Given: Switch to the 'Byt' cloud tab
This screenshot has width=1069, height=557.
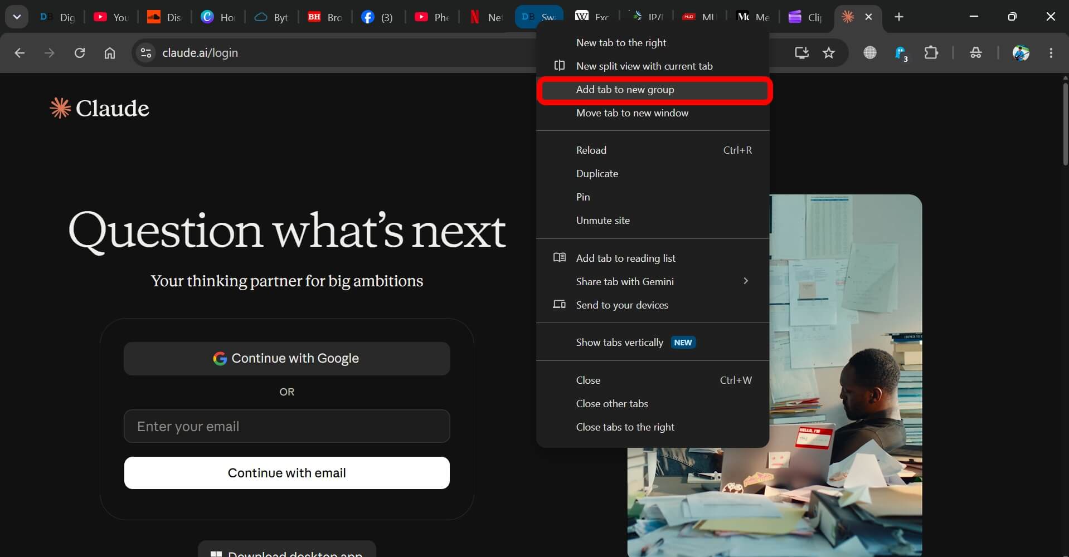Looking at the screenshot, I should coord(271,17).
